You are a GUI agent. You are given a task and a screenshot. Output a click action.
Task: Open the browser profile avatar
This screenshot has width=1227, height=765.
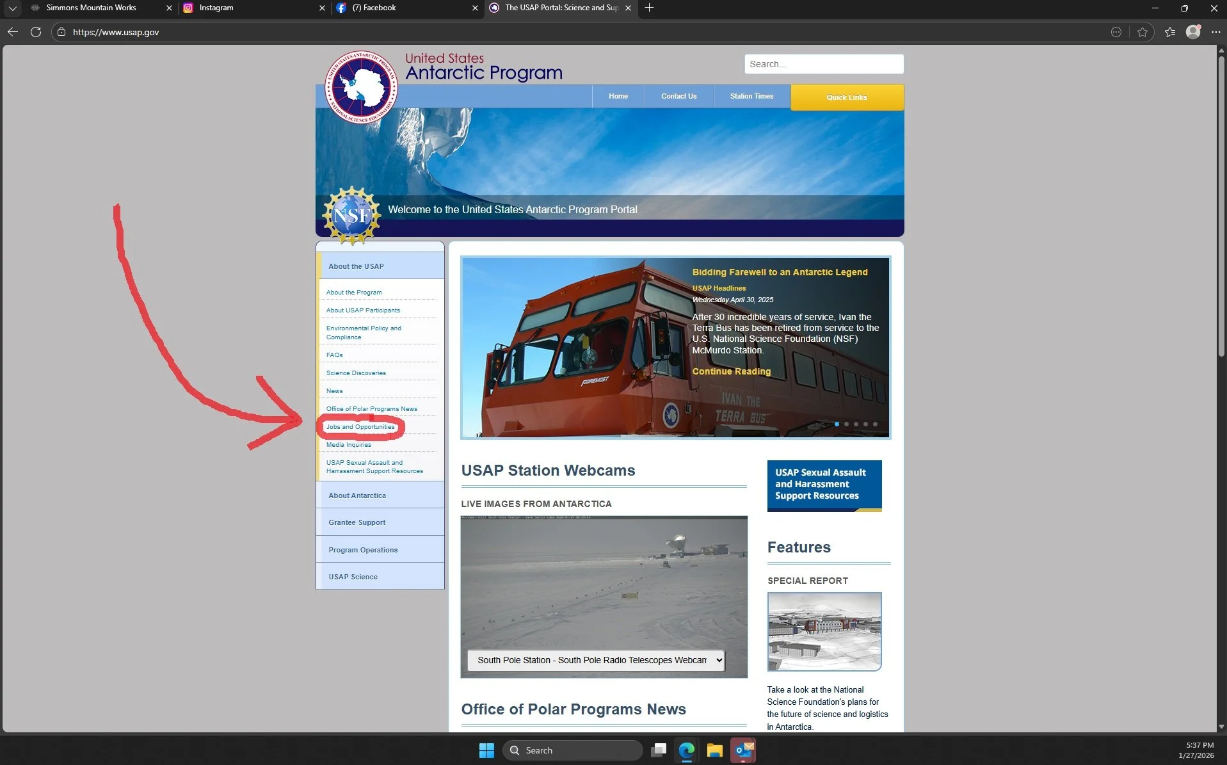tap(1193, 31)
